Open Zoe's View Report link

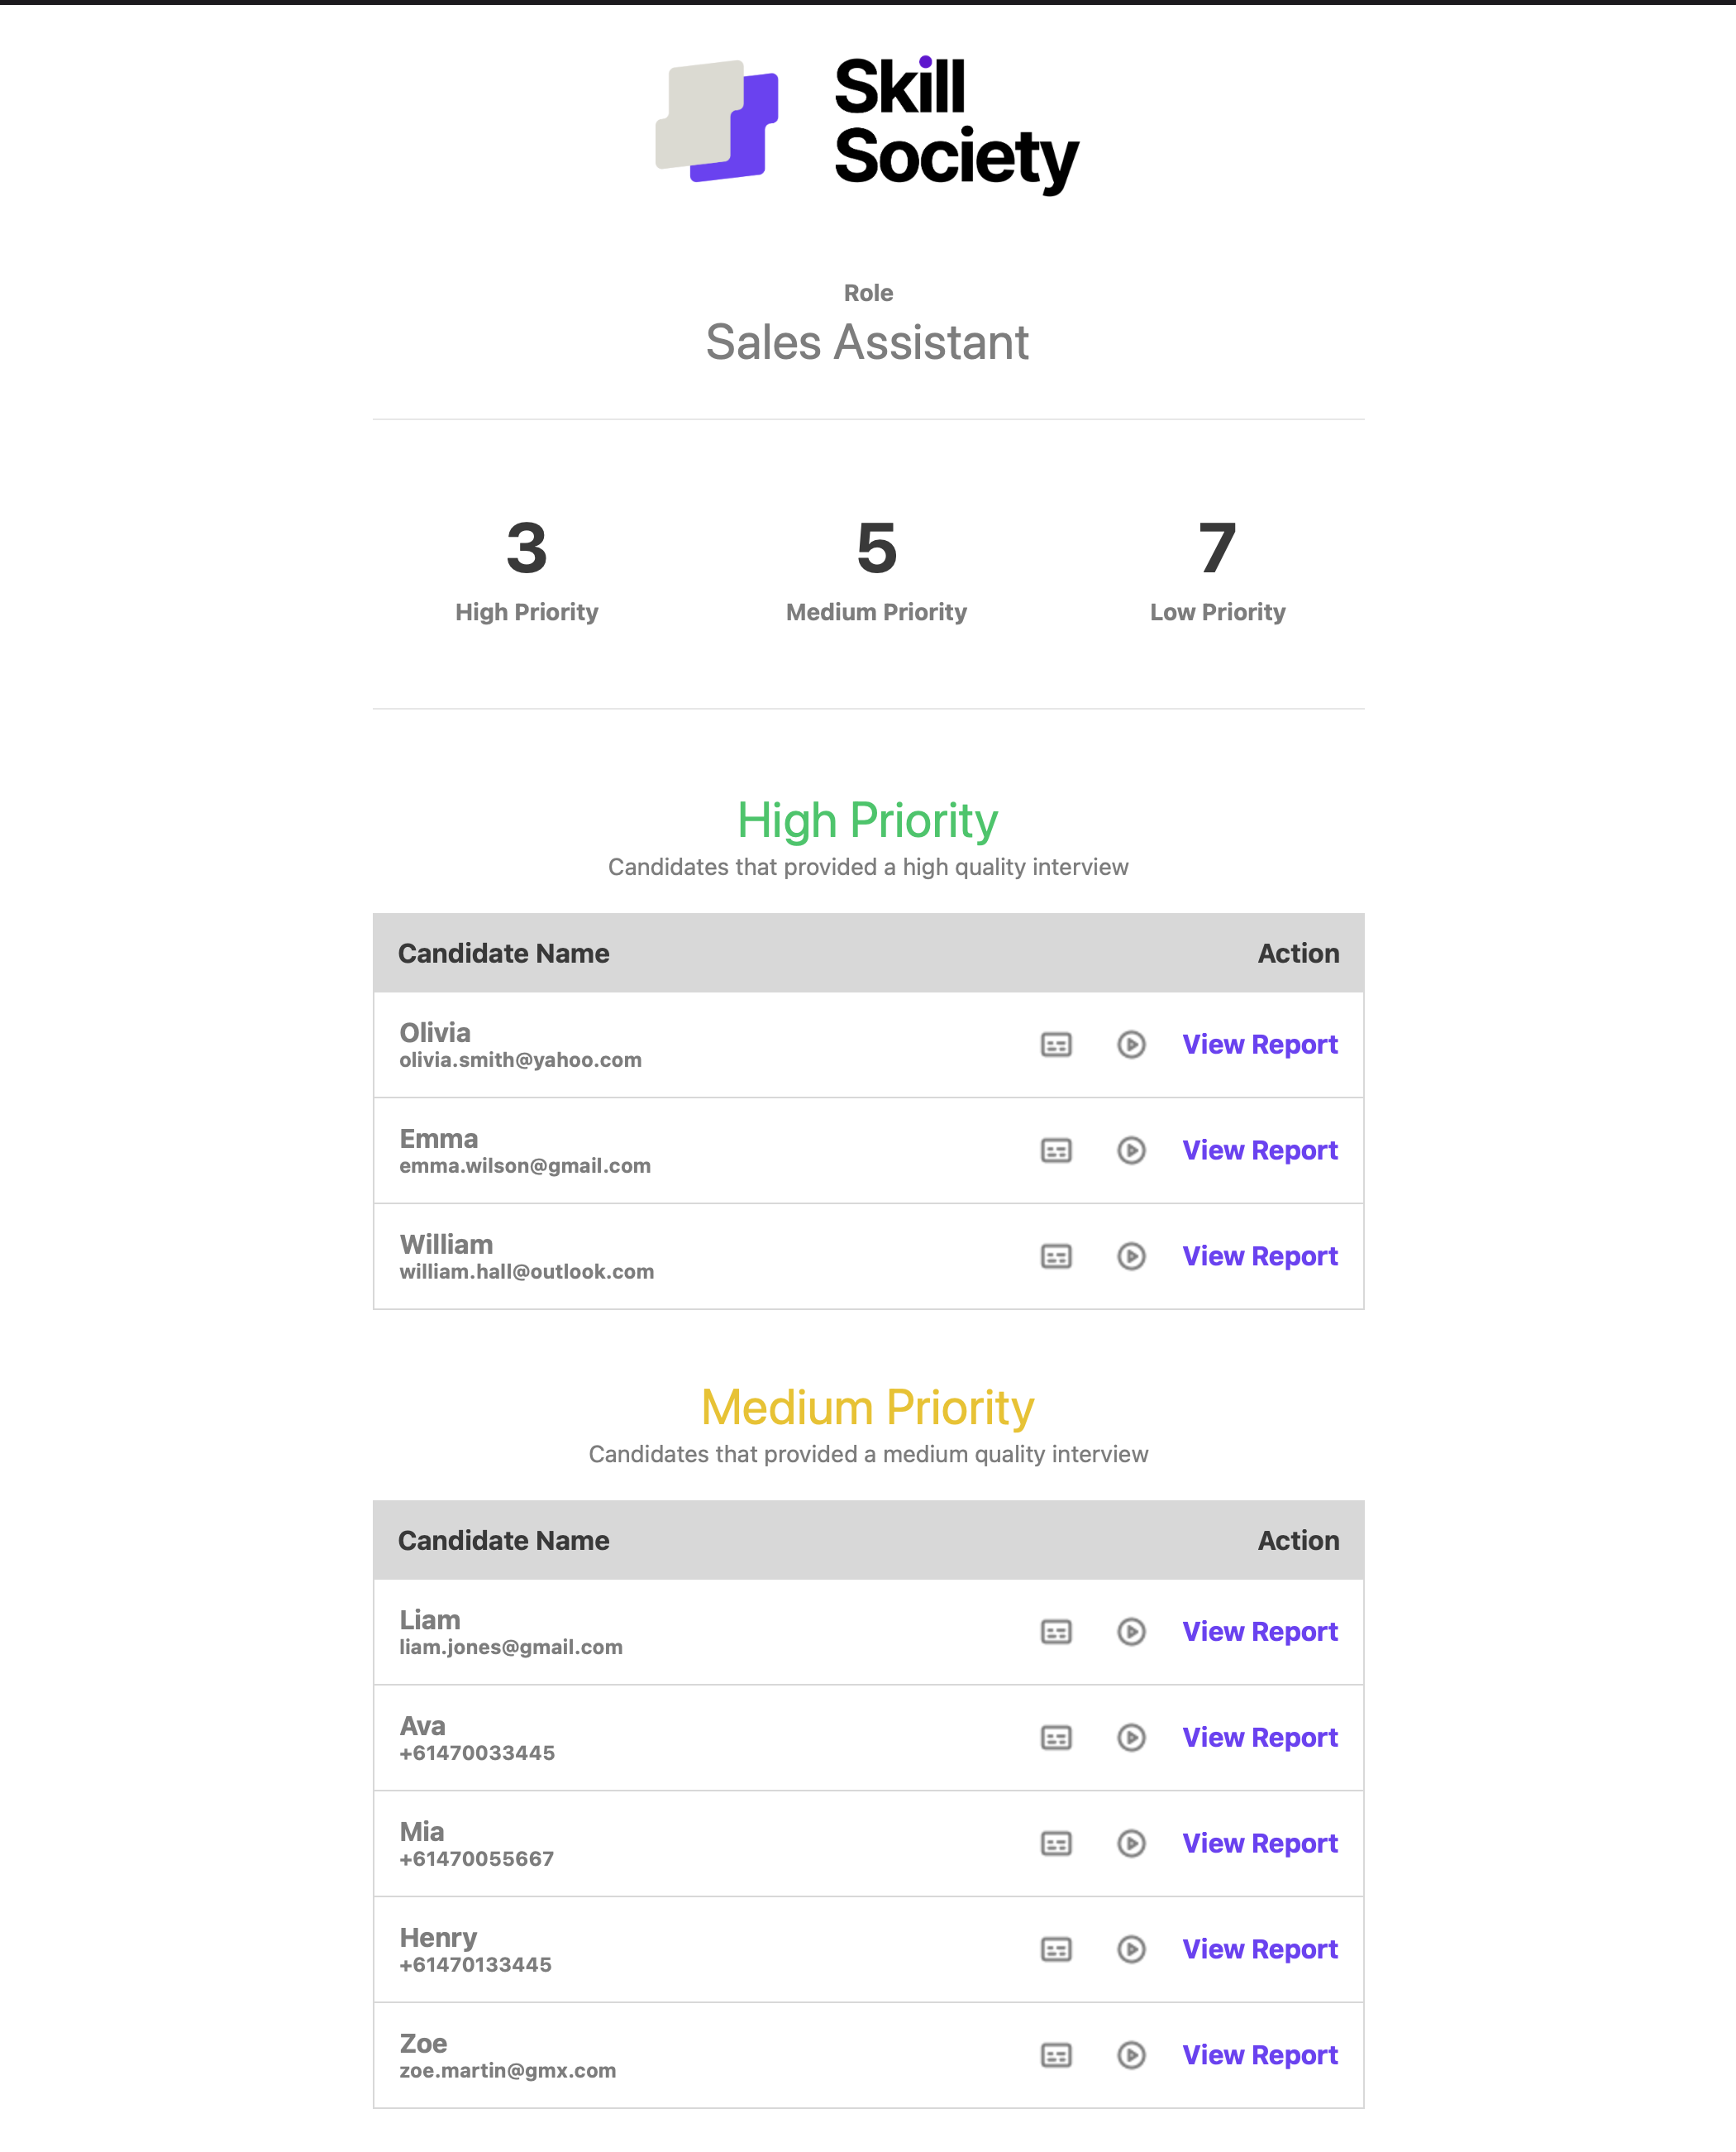[1259, 2055]
